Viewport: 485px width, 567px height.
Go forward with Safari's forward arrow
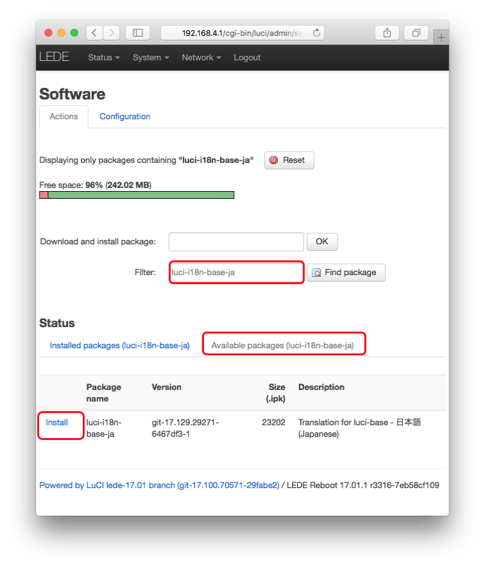112,33
